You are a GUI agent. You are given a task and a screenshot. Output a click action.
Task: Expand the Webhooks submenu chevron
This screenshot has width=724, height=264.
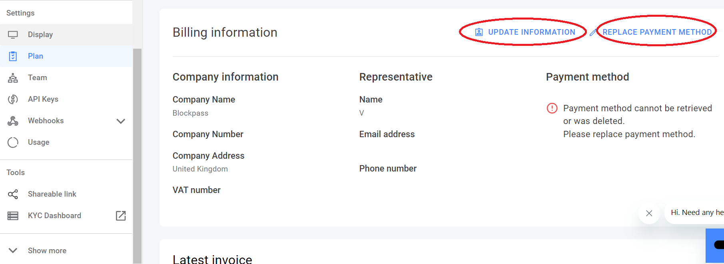(121, 121)
